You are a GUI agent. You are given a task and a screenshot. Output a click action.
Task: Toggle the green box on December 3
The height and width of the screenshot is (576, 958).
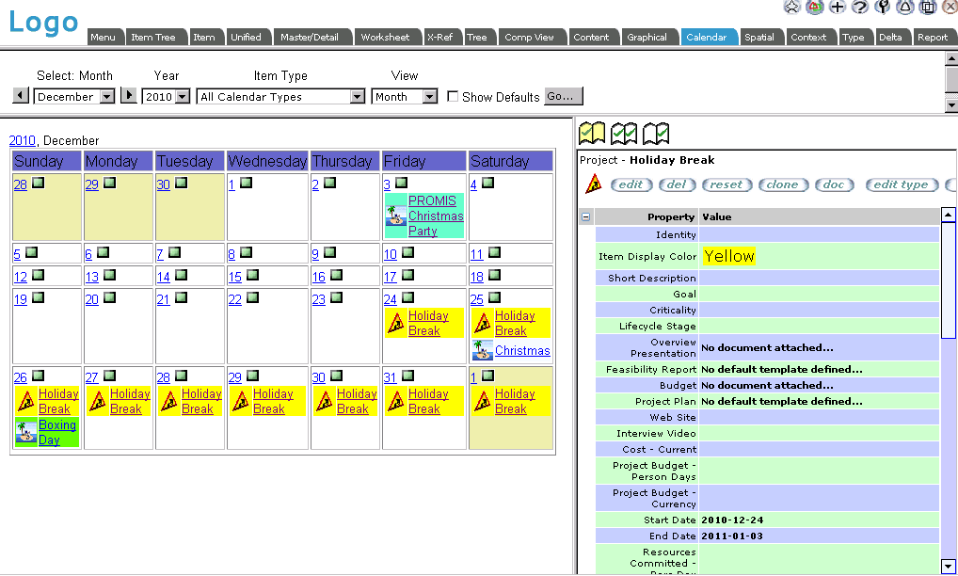pyautogui.click(x=401, y=184)
